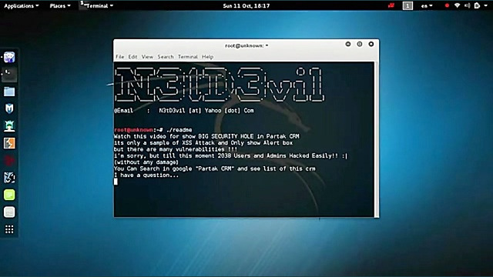Show Applications grid at dock bottom
The image size is (493, 277).
point(9,229)
